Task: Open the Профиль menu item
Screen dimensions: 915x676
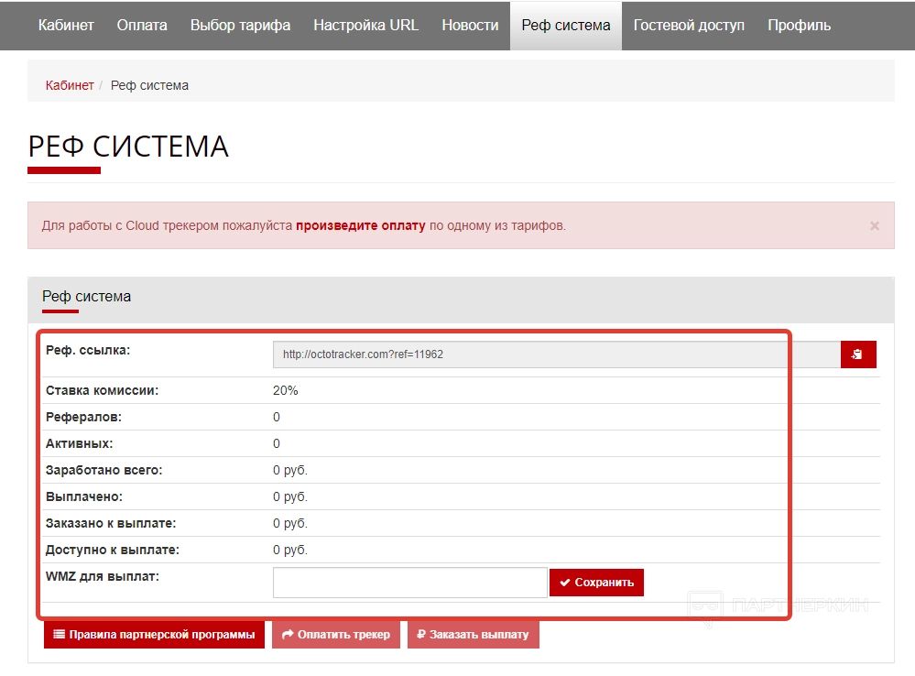Action: coord(799,25)
